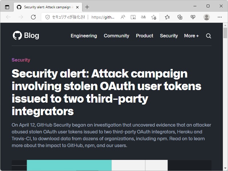This screenshot has width=228, height=171.
Task: Open the Security category link
Action: pos(21,60)
